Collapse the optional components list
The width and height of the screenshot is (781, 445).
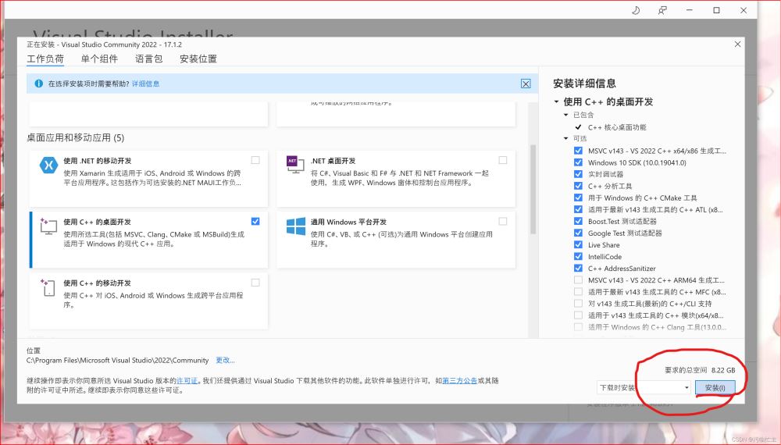click(x=565, y=139)
